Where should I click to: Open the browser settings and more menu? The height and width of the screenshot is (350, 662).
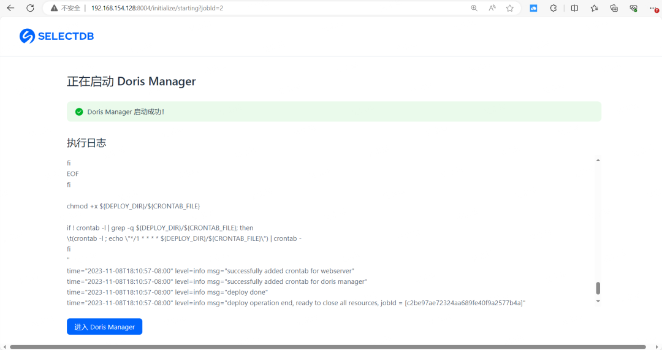[x=653, y=8]
